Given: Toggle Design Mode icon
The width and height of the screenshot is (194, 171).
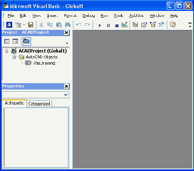Looking at the screenshot, I should (x=124, y=25).
